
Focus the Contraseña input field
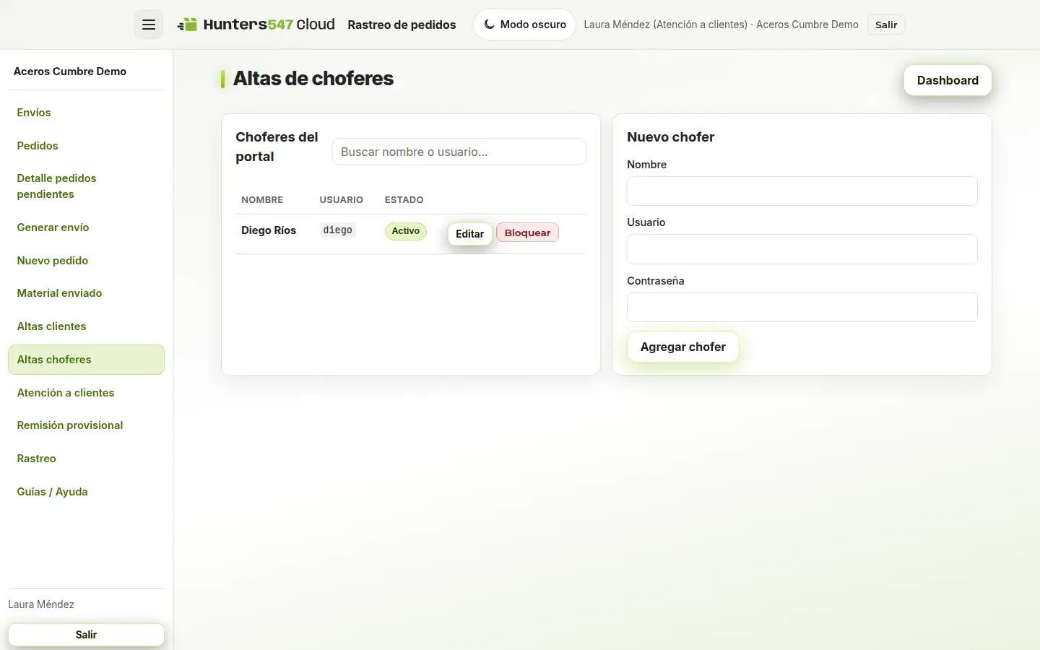[x=802, y=308]
